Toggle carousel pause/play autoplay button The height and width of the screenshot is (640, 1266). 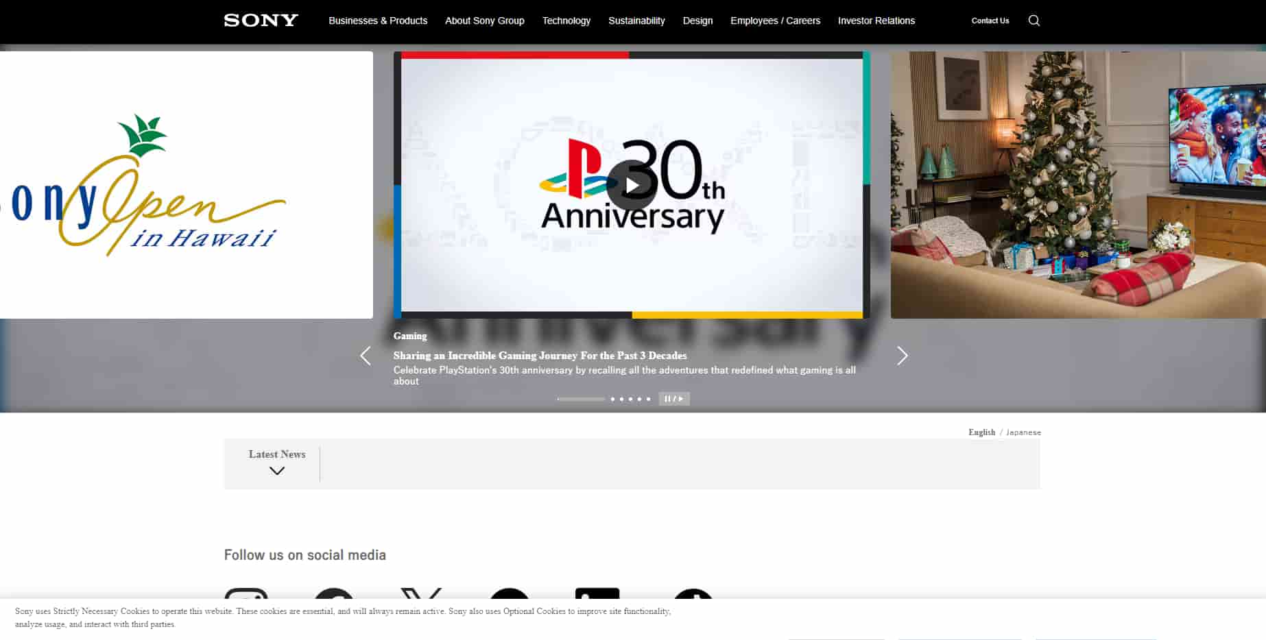point(673,399)
